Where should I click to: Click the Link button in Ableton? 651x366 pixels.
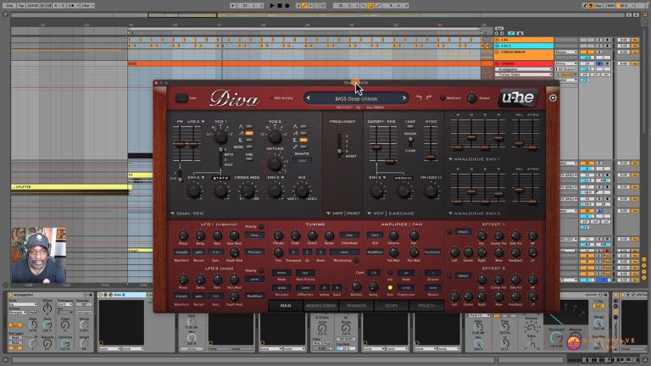pyautogui.click(x=8, y=5)
